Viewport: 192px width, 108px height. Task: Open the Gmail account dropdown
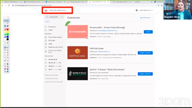click(146, 10)
